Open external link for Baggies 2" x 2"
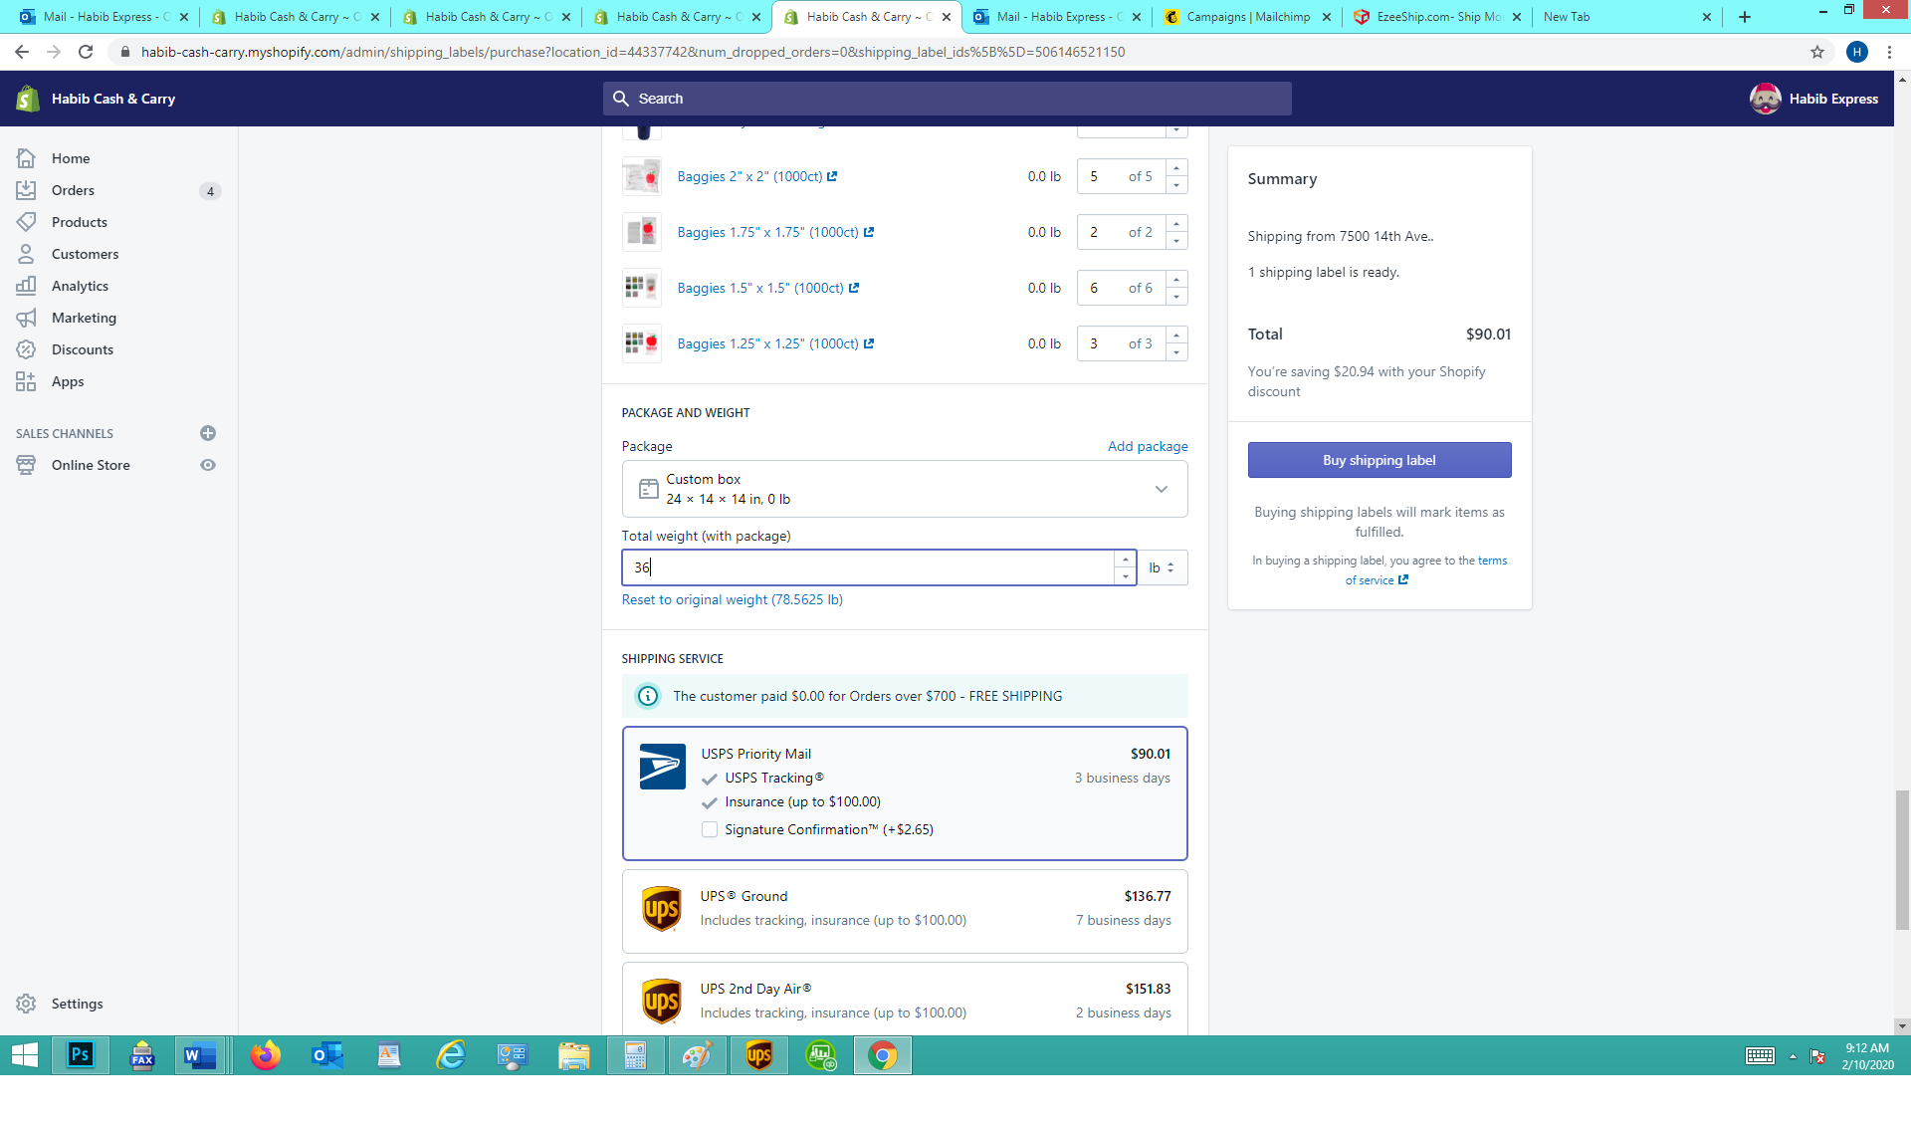 click(832, 176)
